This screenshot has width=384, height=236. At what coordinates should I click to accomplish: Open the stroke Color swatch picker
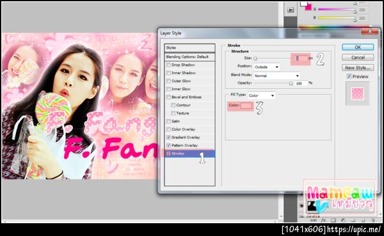[x=246, y=106]
